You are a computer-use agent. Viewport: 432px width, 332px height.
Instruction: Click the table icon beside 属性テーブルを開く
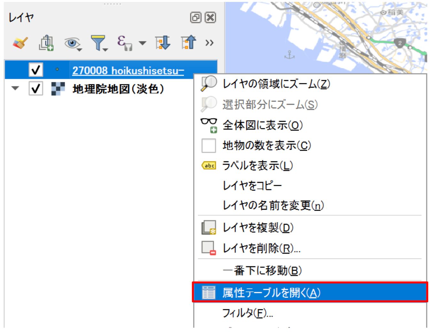pyautogui.click(x=209, y=292)
